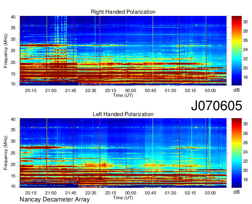252x204 pixels.
Task: Click "Time (UT)" label under Right Handed plot
Action: [123, 95]
